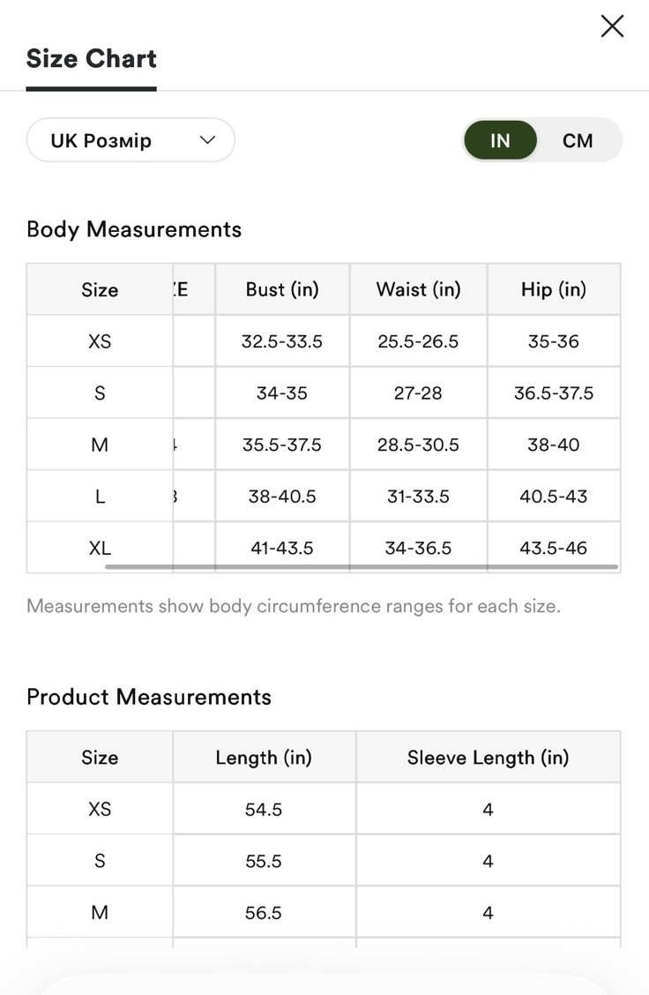Click the 54.5 length value for XS
This screenshot has height=995, width=649.
264,809
